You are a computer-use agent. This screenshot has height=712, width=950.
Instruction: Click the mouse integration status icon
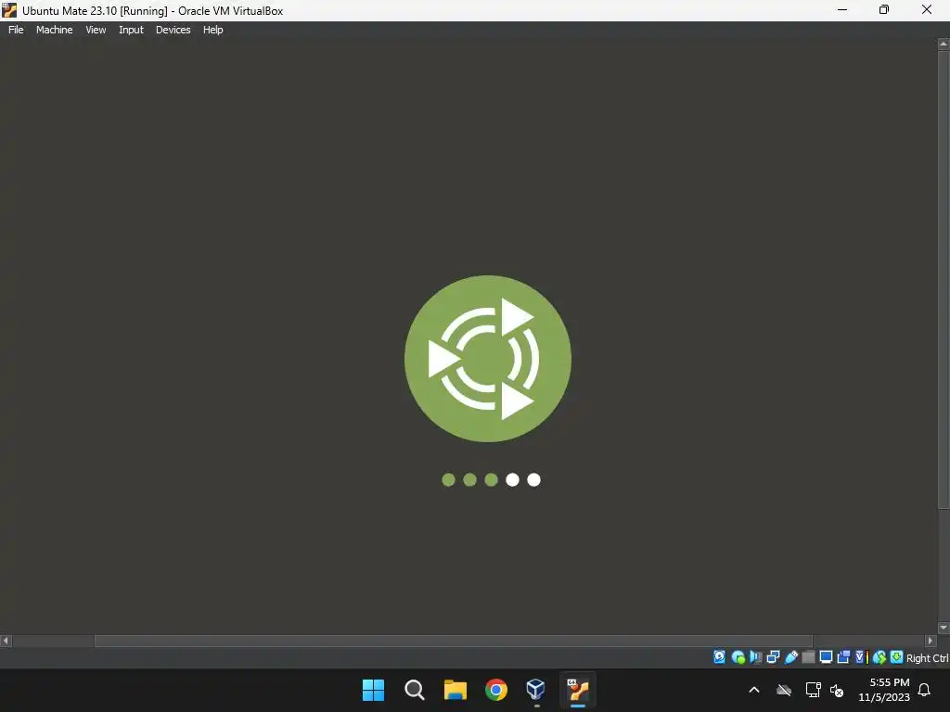coord(879,657)
